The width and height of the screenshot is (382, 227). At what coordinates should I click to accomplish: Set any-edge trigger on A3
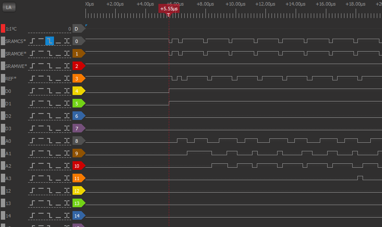point(67,178)
